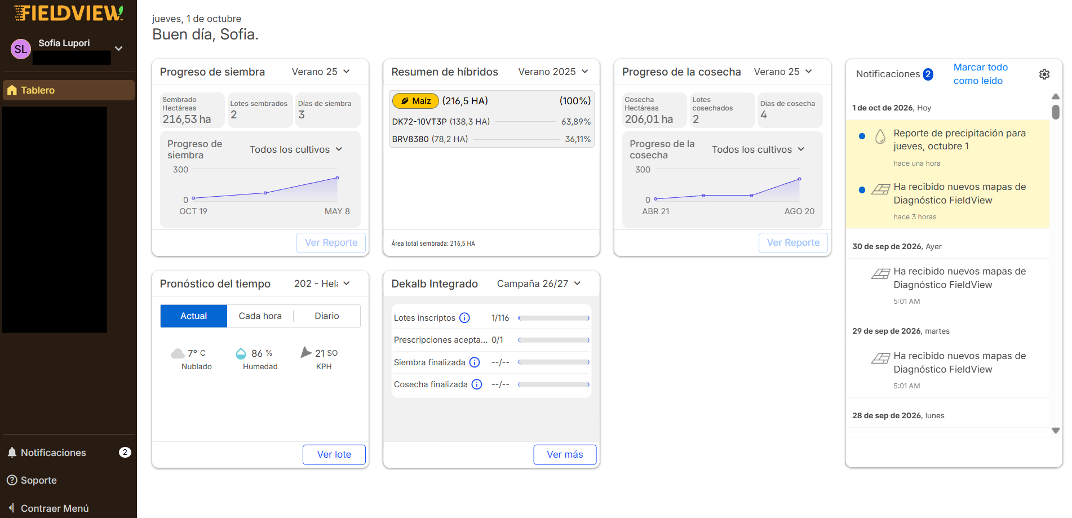The width and height of the screenshot is (1072, 518).
Task: Click info icon next to Siembra finalizada
Action: click(475, 362)
